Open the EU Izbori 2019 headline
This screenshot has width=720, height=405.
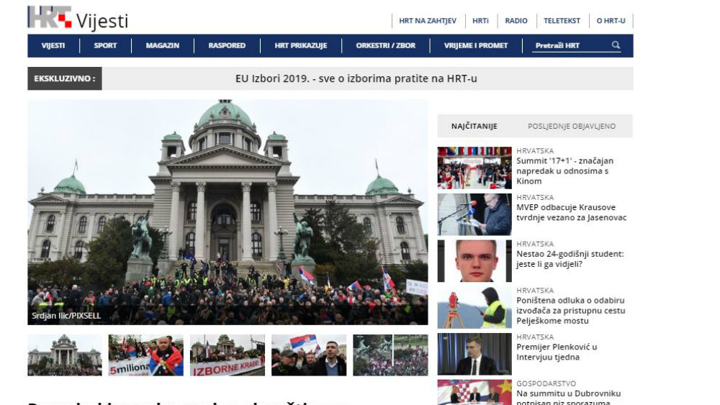coord(356,78)
